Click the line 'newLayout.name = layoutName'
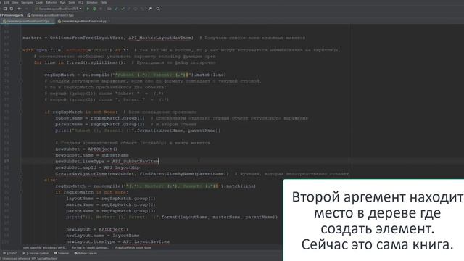This screenshot has width=464, height=261. tap(103, 236)
